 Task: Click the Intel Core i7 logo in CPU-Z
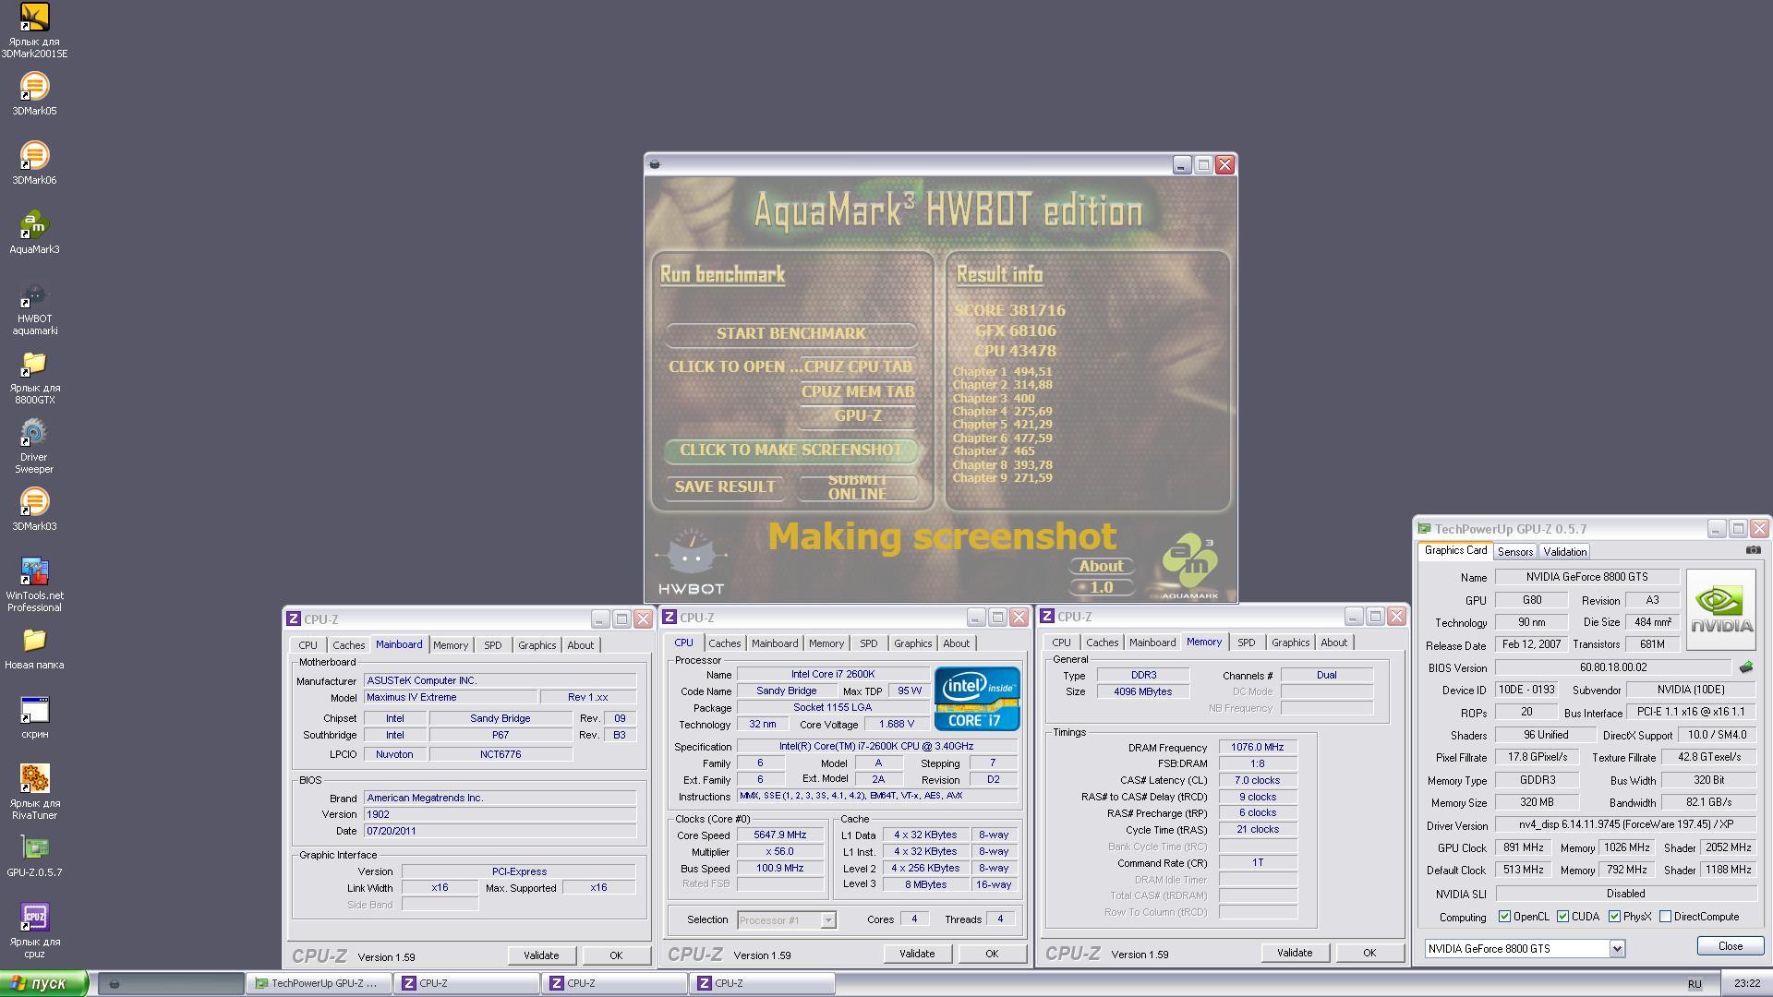pyautogui.click(x=977, y=699)
